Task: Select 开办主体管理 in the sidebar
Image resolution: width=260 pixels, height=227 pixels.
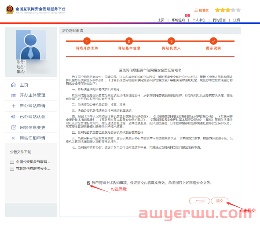Action: click(x=31, y=95)
